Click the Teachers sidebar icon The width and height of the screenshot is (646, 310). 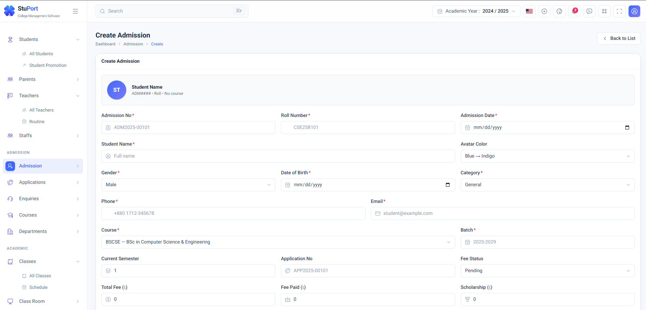click(x=10, y=96)
